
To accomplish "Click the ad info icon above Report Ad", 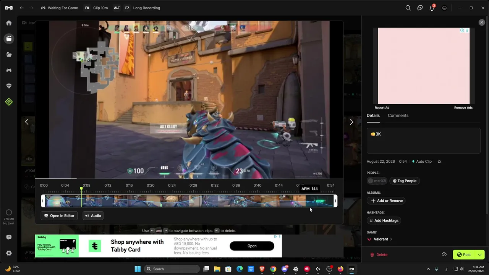I will [462, 31].
